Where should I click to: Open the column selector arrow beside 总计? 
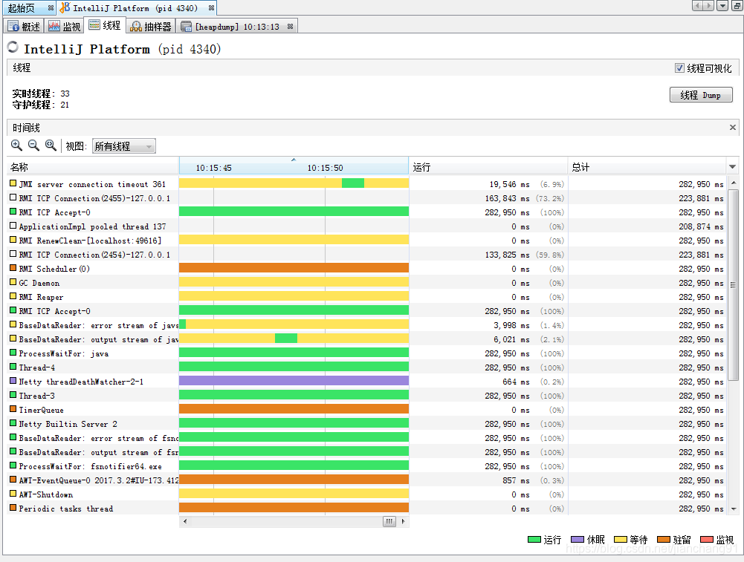coord(733,167)
